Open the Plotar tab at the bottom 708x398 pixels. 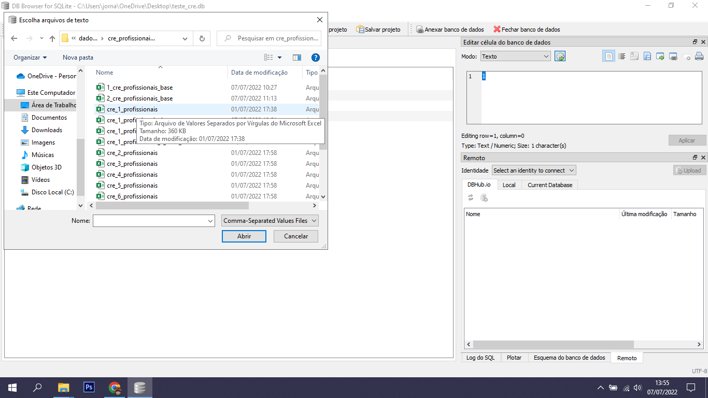point(514,357)
